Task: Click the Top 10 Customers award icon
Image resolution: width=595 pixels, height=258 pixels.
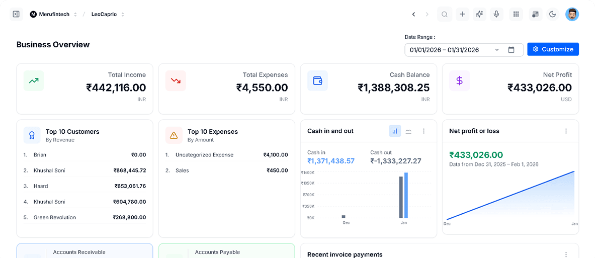Action: click(32, 135)
